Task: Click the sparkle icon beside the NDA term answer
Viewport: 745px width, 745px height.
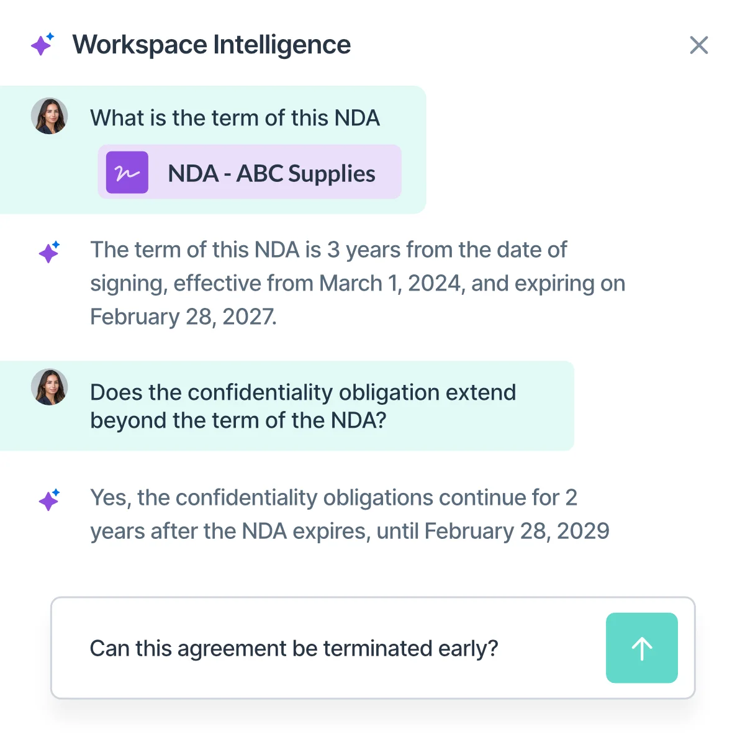Action: (x=49, y=252)
